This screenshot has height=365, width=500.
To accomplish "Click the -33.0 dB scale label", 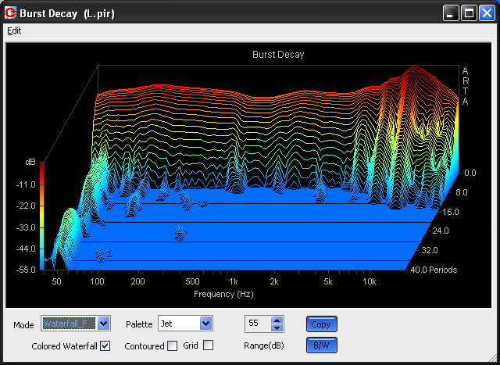I will [26, 227].
